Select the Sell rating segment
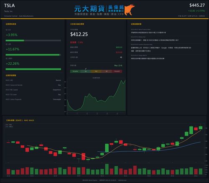209x183 pixels. 107,71
